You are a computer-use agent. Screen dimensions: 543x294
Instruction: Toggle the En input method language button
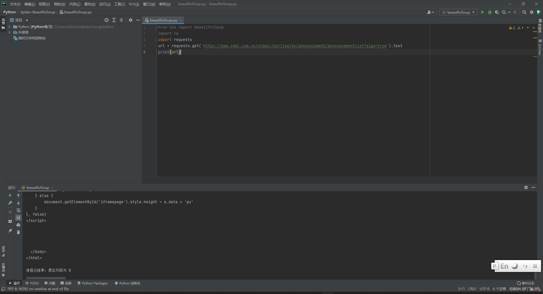click(504, 266)
